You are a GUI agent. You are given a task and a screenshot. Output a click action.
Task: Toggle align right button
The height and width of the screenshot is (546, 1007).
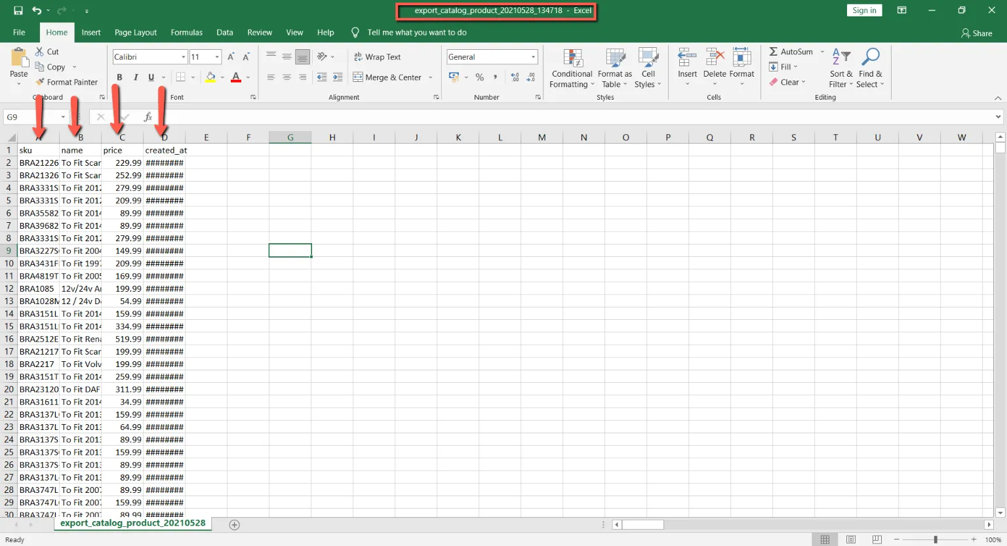click(x=302, y=77)
